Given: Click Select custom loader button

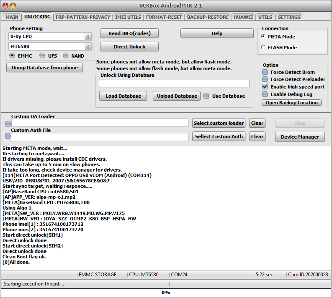Looking at the screenshot, I should (219, 123).
